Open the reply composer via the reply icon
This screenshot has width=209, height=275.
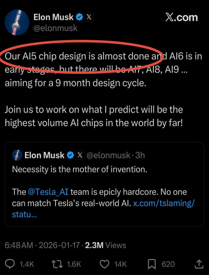[10, 264]
